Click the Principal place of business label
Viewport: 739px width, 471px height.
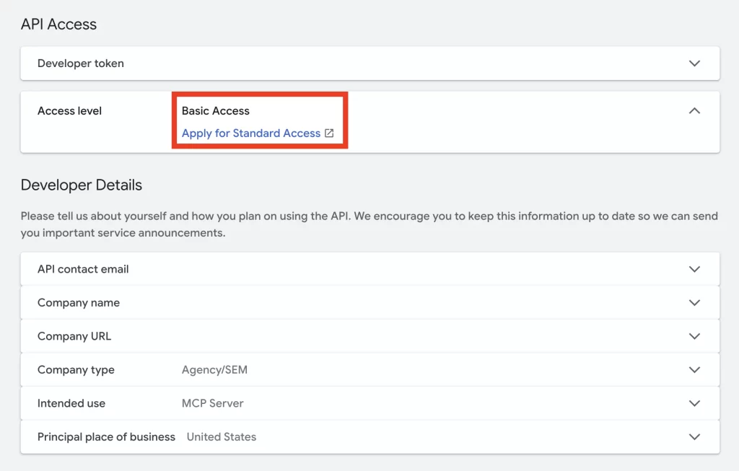tap(106, 437)
